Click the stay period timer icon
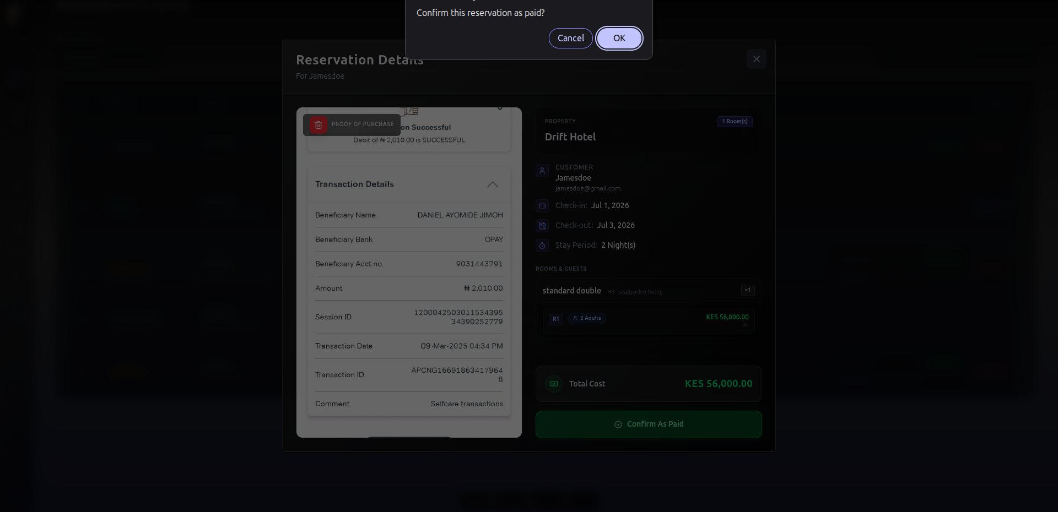The width and height of the screenshot is (1058, 512). coord(542,245)
